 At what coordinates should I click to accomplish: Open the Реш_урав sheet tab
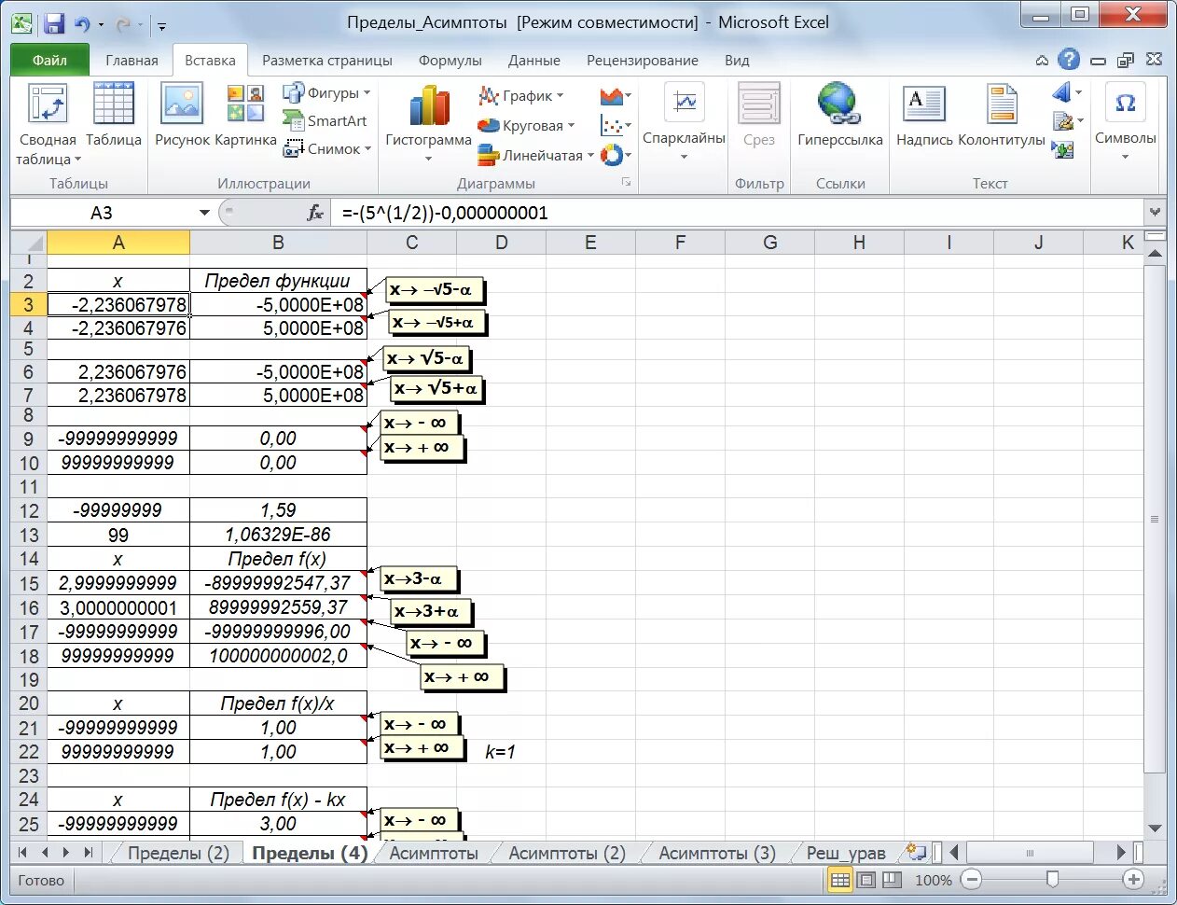click(x=846, y=853)
